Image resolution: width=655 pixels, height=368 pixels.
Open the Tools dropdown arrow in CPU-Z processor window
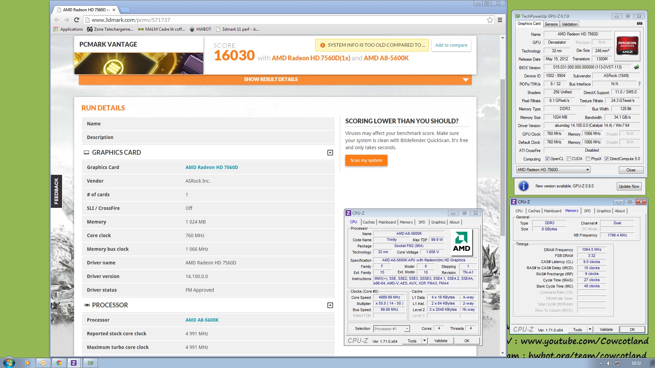[424, 341]
